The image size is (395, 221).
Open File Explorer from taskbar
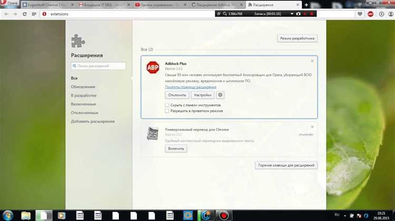tap(26, 215)
